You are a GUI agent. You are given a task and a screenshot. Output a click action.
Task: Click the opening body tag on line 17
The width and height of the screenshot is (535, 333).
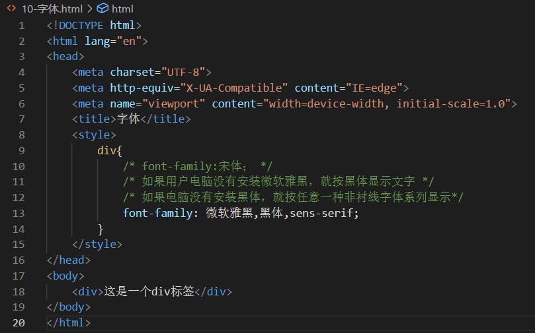tap(65, 276)
